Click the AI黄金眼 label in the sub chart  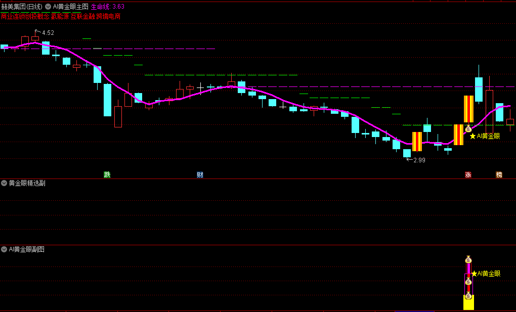click(489, 274)
